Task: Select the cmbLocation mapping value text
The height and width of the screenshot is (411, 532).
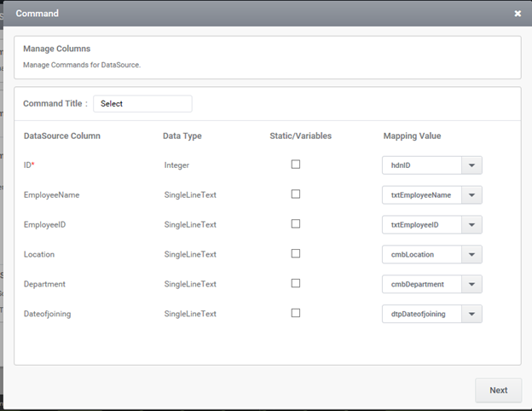Action: point(413,255)
